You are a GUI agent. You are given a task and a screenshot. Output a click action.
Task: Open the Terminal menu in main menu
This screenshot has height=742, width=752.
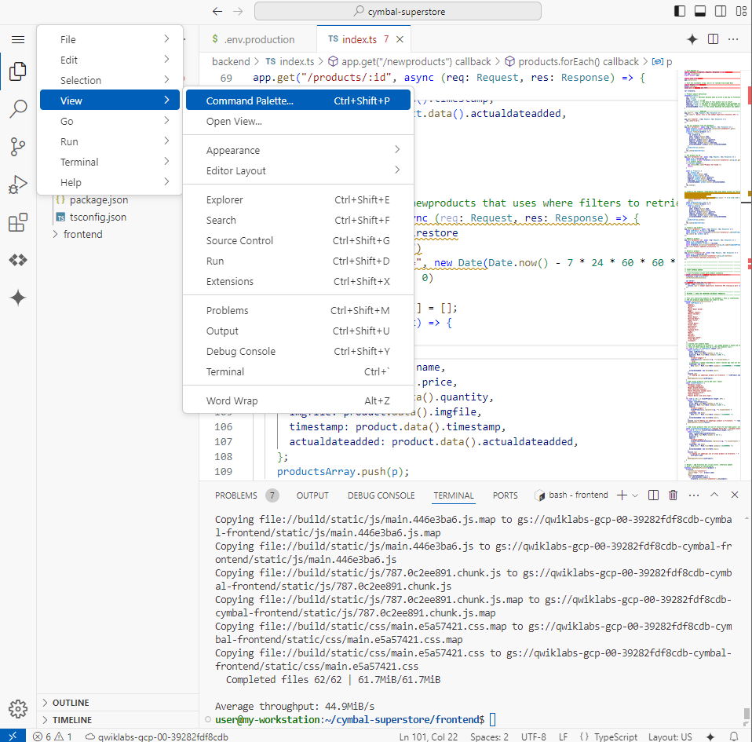coord(110,162)
